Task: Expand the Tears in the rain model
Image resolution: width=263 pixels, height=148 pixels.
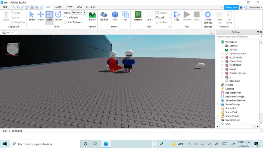Action: [x=222, y=73]
